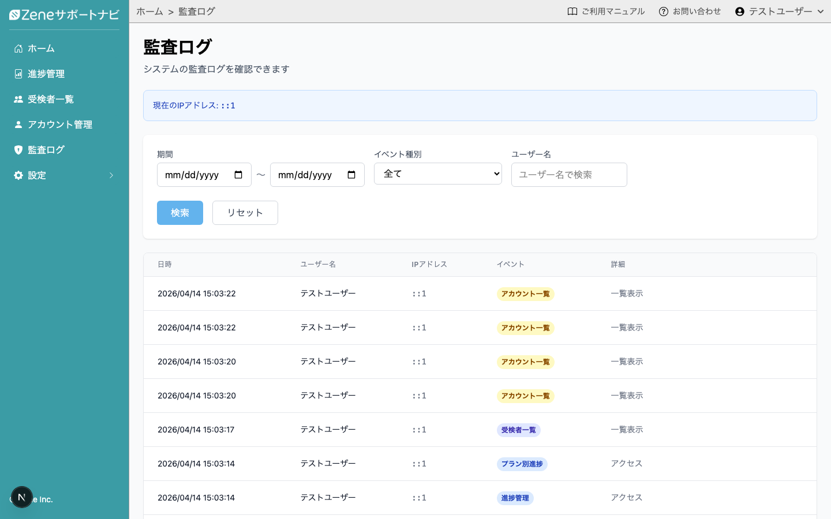Click the アカウント管理 person icon
The height and width of the screenshot is (519, 831).
pos(18,125)
